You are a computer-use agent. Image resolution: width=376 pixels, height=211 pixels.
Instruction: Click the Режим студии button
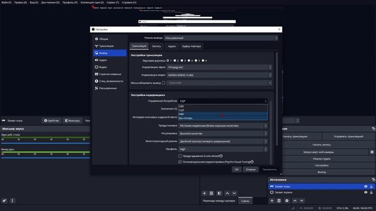click(x=321, y=159)
